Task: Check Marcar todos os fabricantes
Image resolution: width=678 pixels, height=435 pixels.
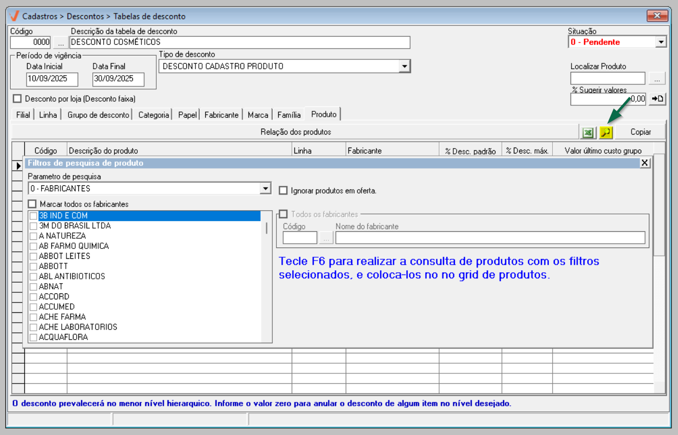Action: [x=33, y=204]
